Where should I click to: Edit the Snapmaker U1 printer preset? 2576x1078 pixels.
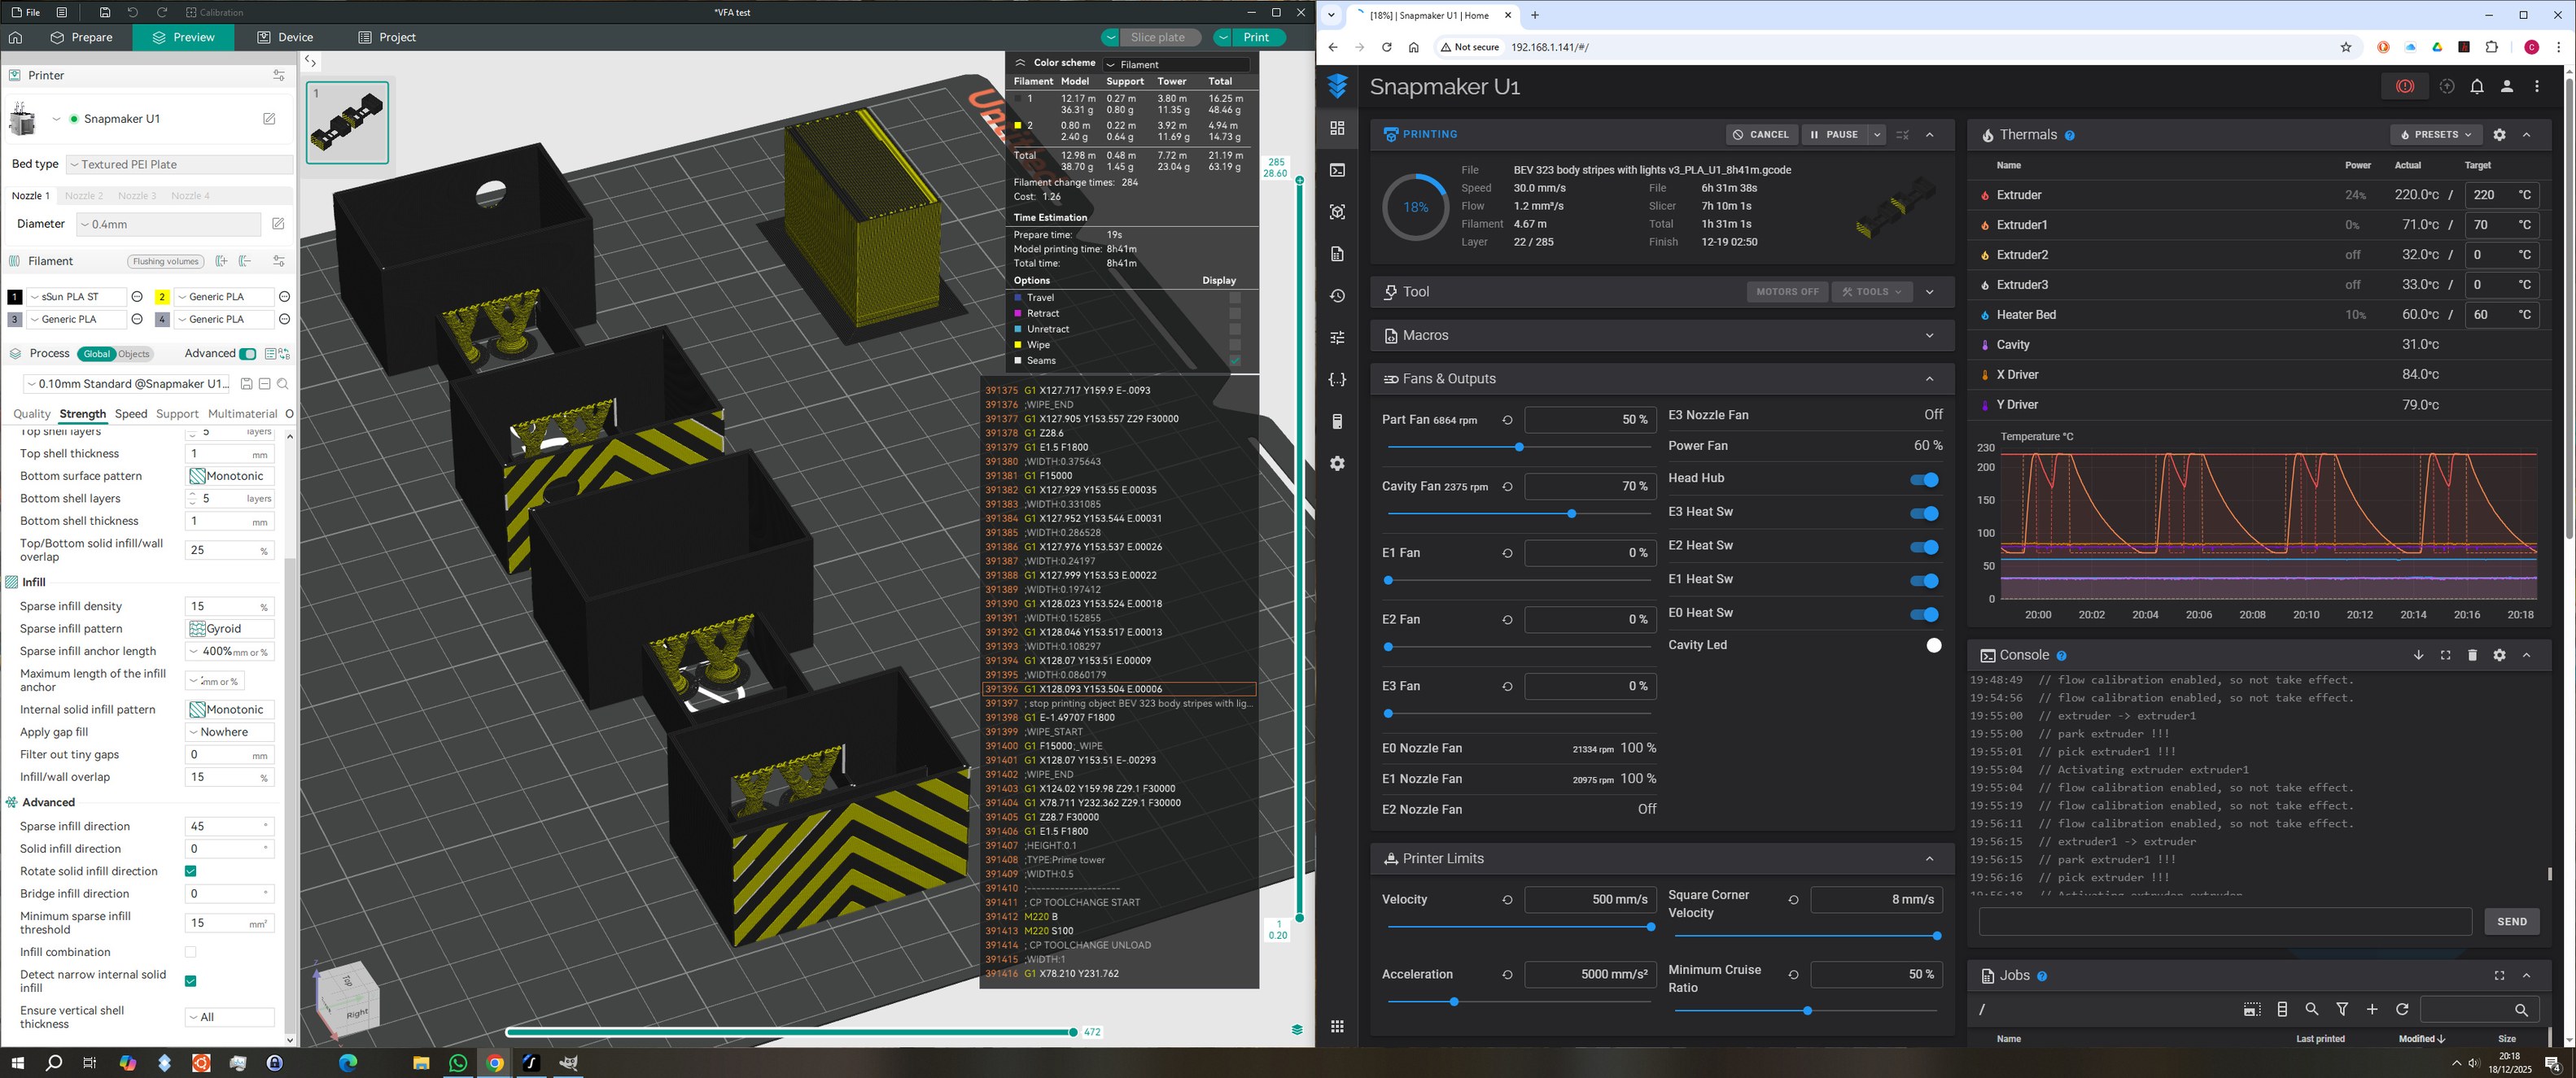[269, 118]
